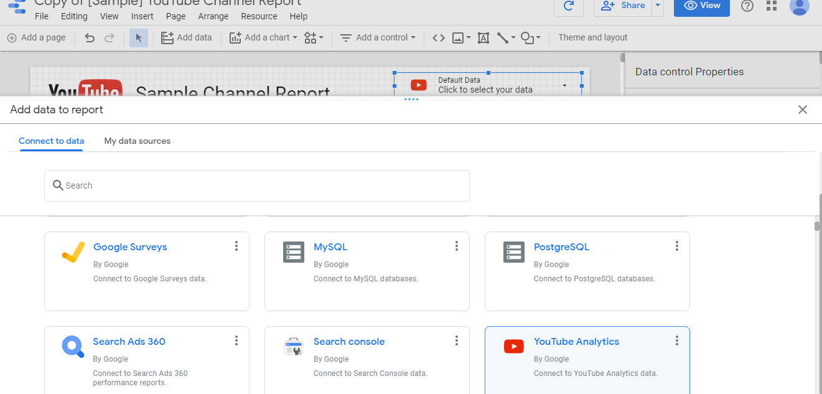Click the Search console icon

tap(293, 347)
